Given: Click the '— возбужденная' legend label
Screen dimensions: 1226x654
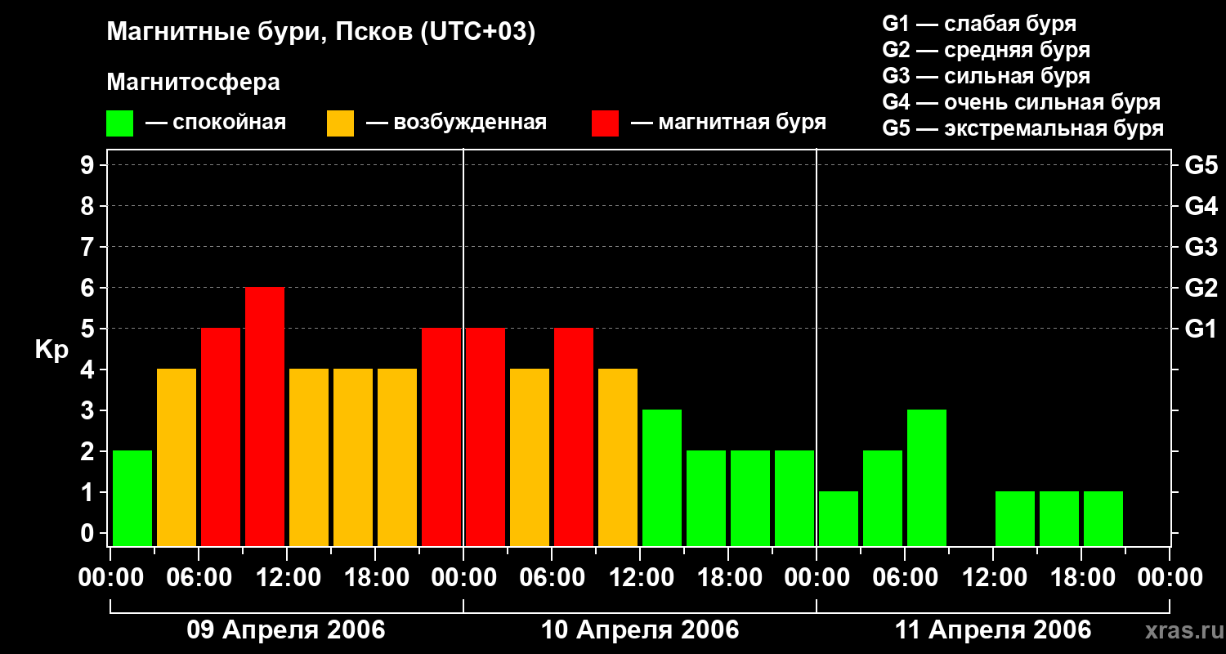Looking at the screenshot, I should point(456,123).
